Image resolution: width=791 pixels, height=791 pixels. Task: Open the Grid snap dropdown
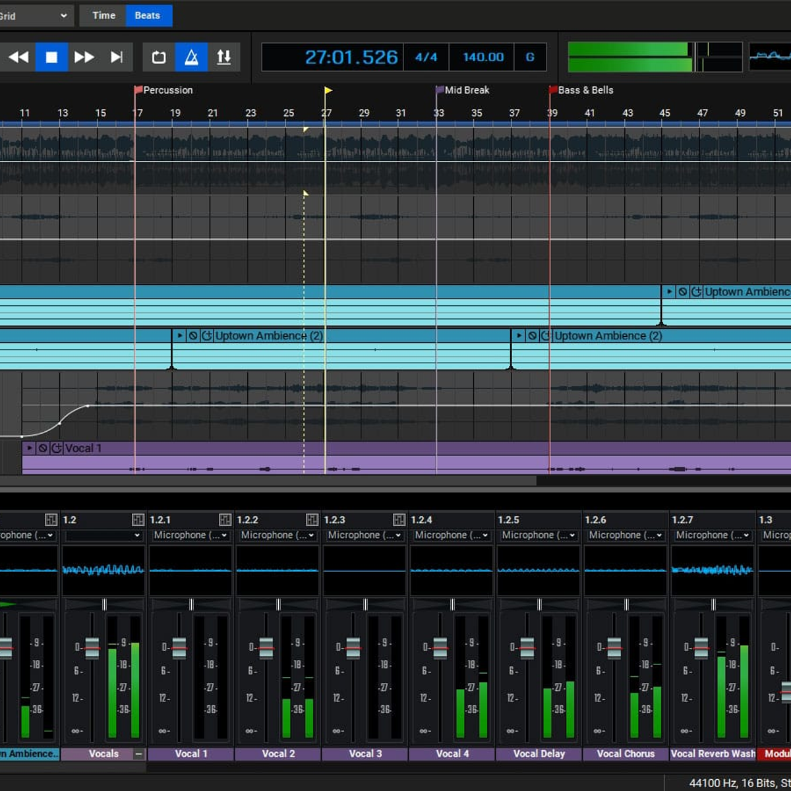(36, 16)
